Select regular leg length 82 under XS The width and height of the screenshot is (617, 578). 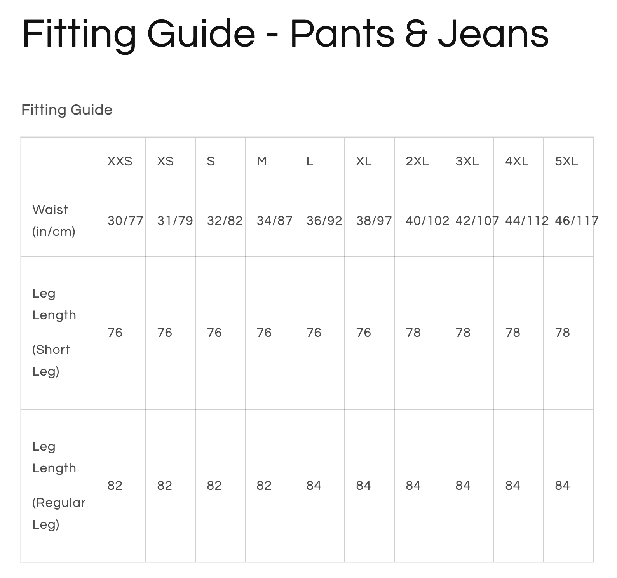point(164,486)
